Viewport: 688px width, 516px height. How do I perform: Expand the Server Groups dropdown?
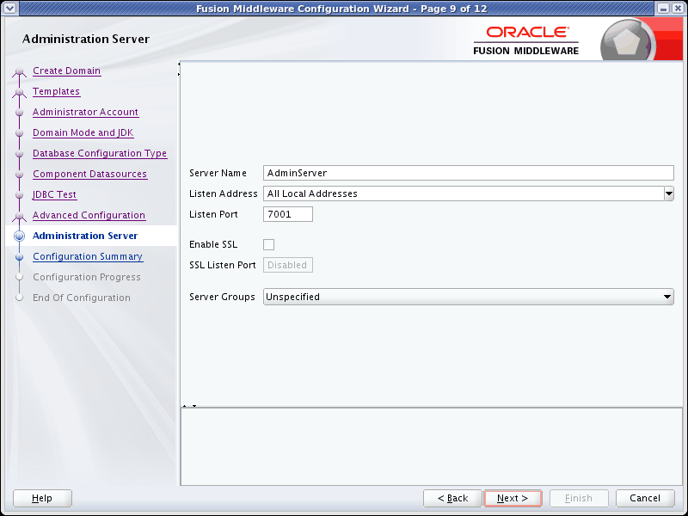pos(468,297)
